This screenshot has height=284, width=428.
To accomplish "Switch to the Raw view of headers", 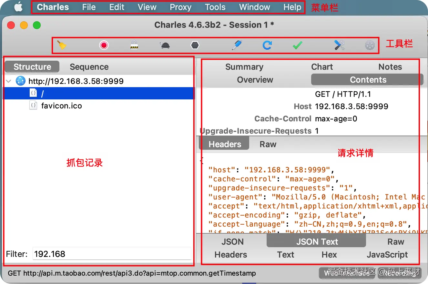I will pyautogui.click(x=268, y=144).
